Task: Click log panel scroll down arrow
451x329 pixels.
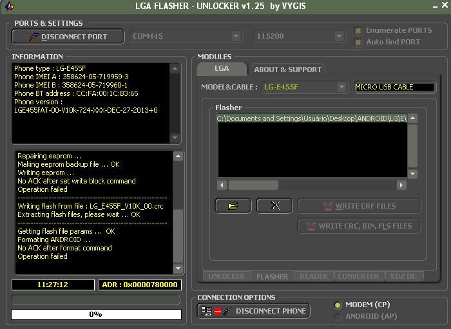Action: point(178,268)
